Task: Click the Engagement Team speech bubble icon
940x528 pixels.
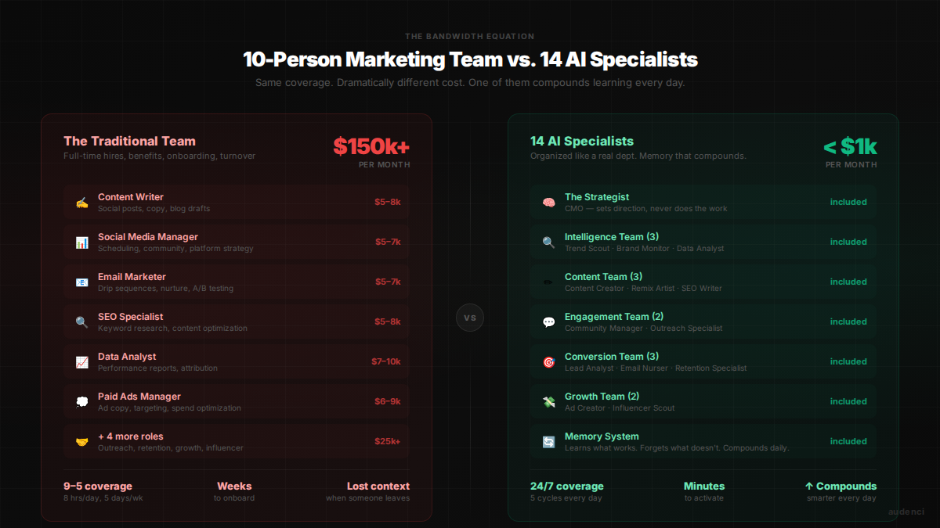Action: coord(548,322)
